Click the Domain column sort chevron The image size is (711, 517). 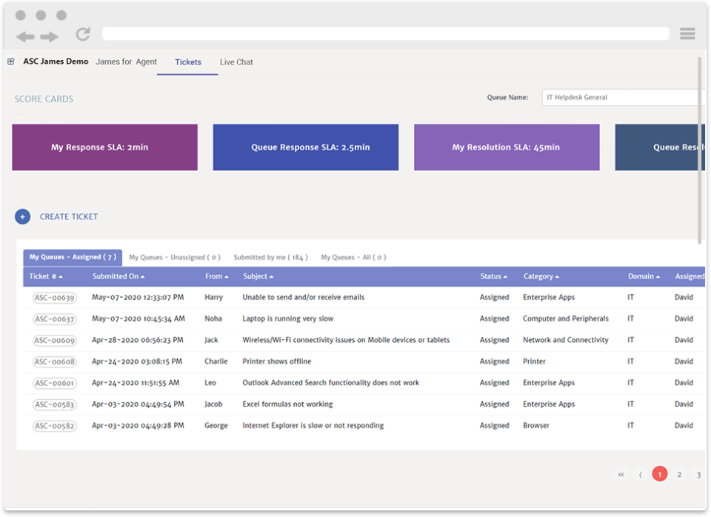657,276
